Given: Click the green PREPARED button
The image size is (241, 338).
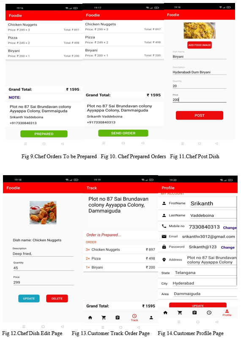Looking at the screenshot, I should click(x=44, y=134).
